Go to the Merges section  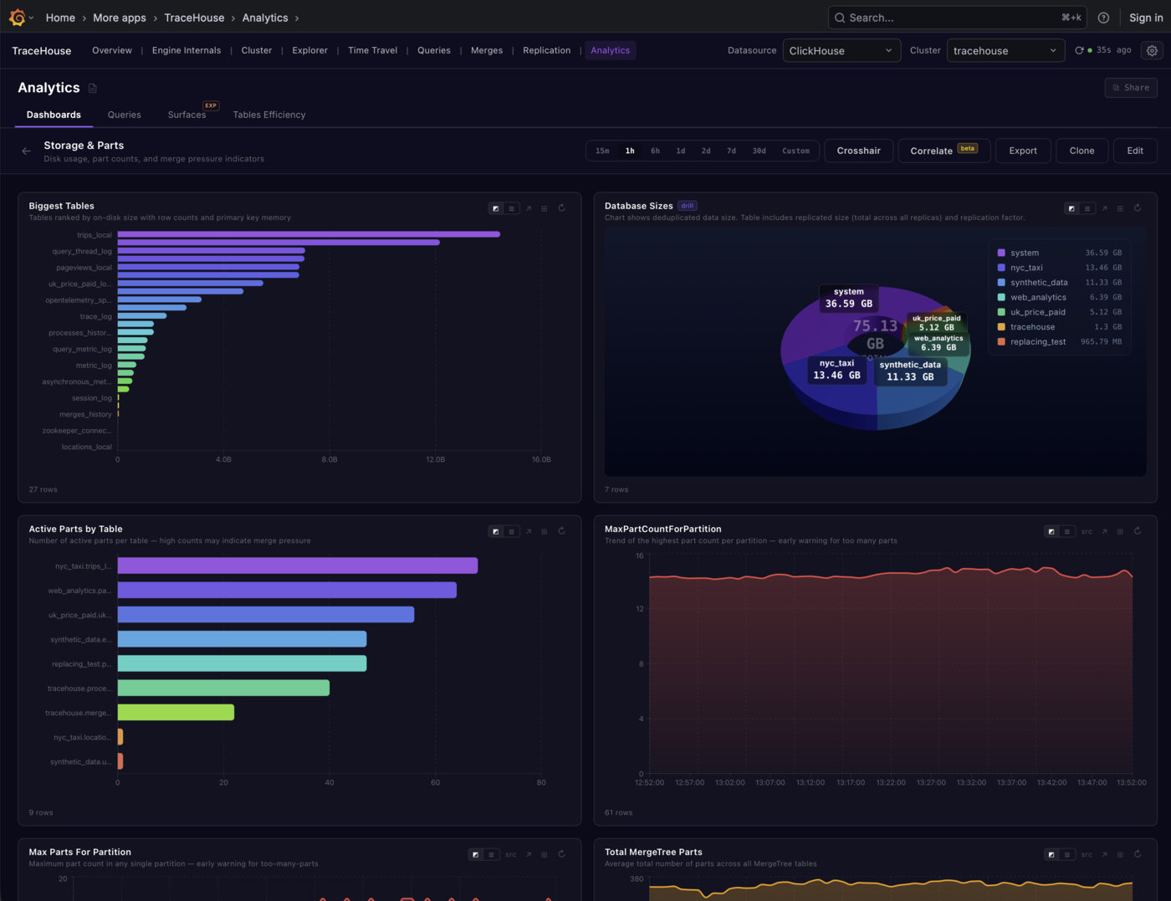487,50
